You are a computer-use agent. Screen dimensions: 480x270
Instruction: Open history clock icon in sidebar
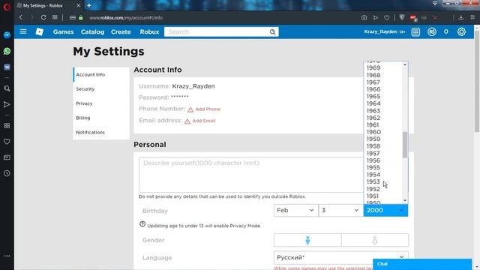(7, 173)
